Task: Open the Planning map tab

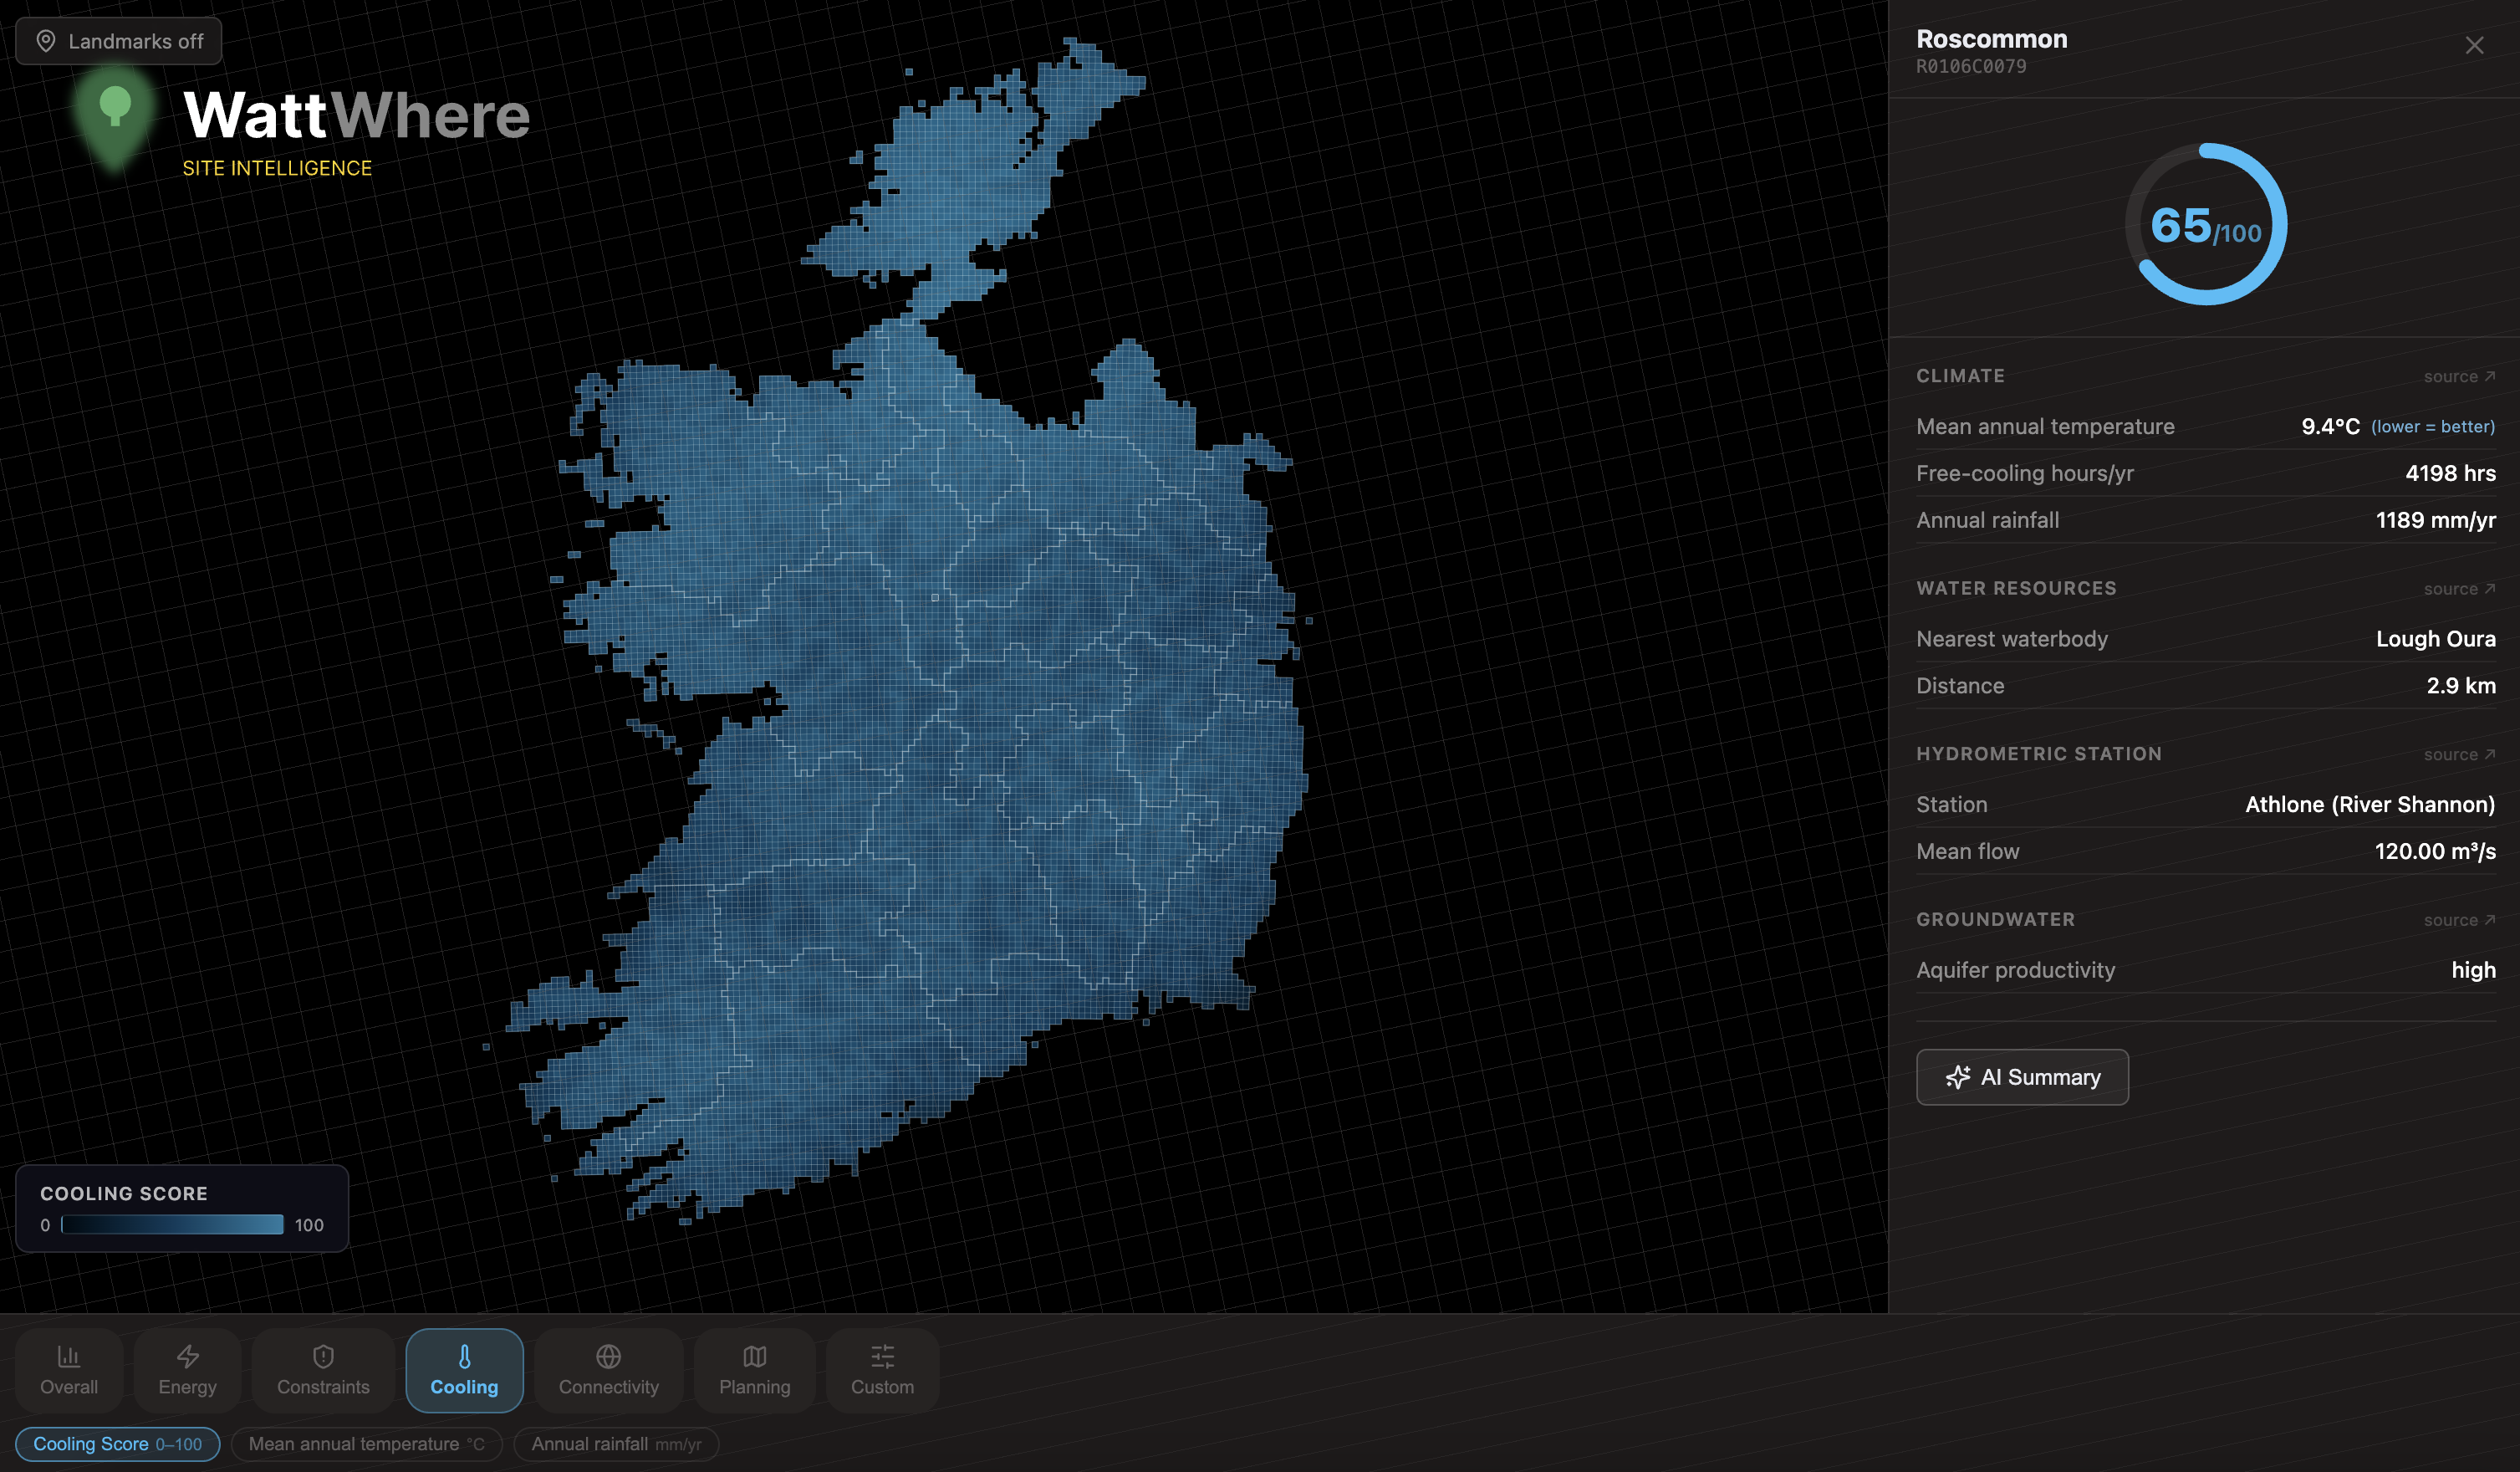Action: [754, 1370]
